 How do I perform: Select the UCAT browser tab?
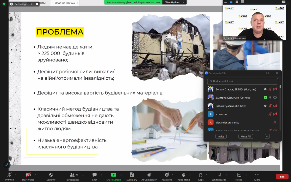point(65,3)
